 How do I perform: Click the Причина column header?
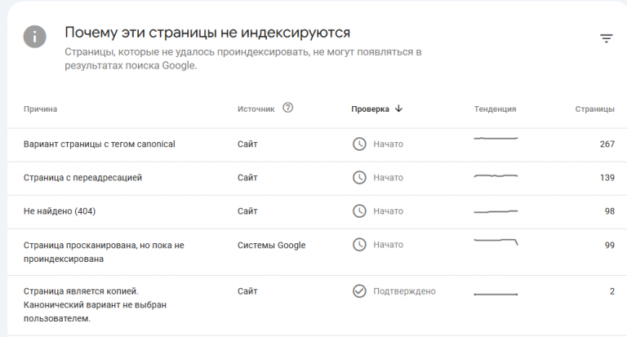click(41, 109)
